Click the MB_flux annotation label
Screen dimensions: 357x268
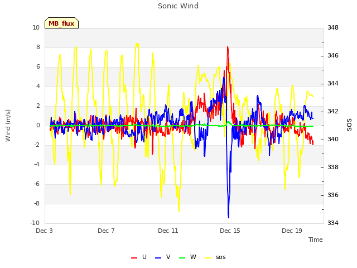pyautogui.click(x=61, y=23)
